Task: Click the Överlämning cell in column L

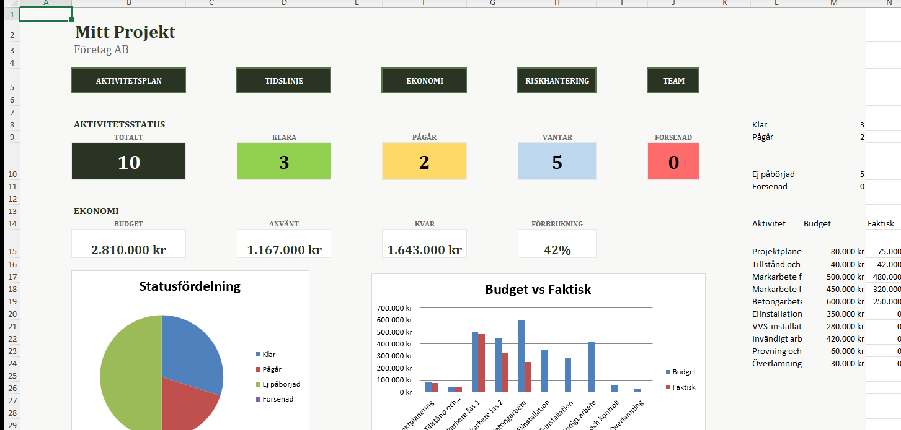Action: click(776, 363)
